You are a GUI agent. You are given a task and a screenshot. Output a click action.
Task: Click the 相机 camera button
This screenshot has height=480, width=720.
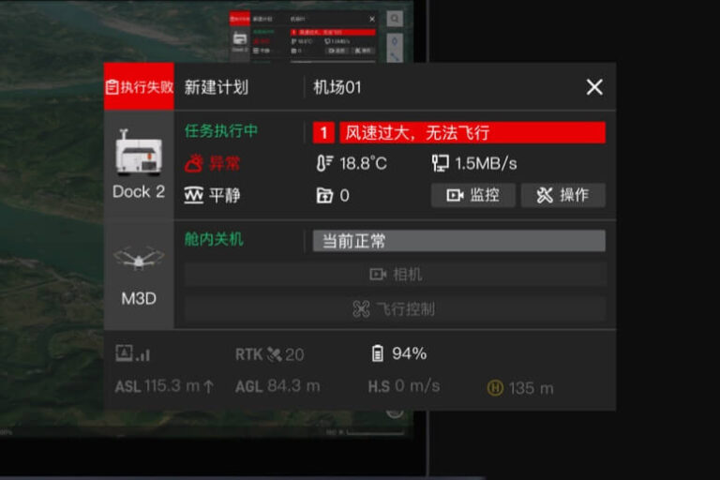click(x=396, y=275)
